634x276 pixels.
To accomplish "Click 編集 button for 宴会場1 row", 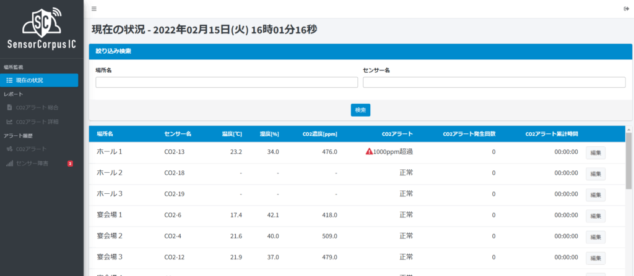I will click(595, 215).
